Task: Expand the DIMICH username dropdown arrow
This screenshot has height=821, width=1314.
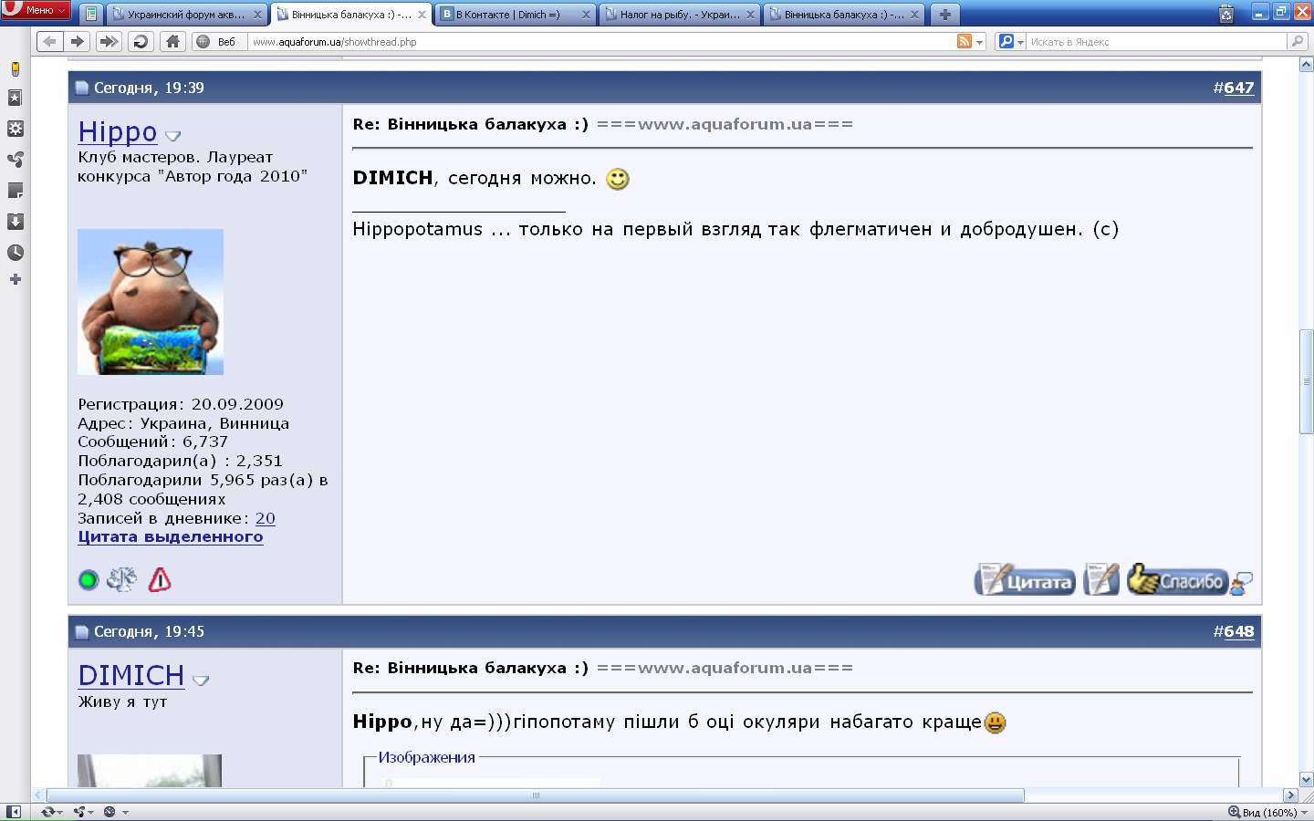Action: (201, 680)
